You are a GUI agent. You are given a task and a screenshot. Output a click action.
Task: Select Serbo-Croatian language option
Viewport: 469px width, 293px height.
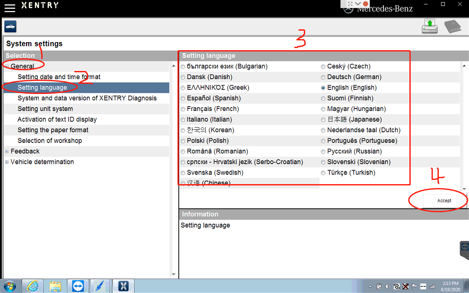tap(183, 162)
